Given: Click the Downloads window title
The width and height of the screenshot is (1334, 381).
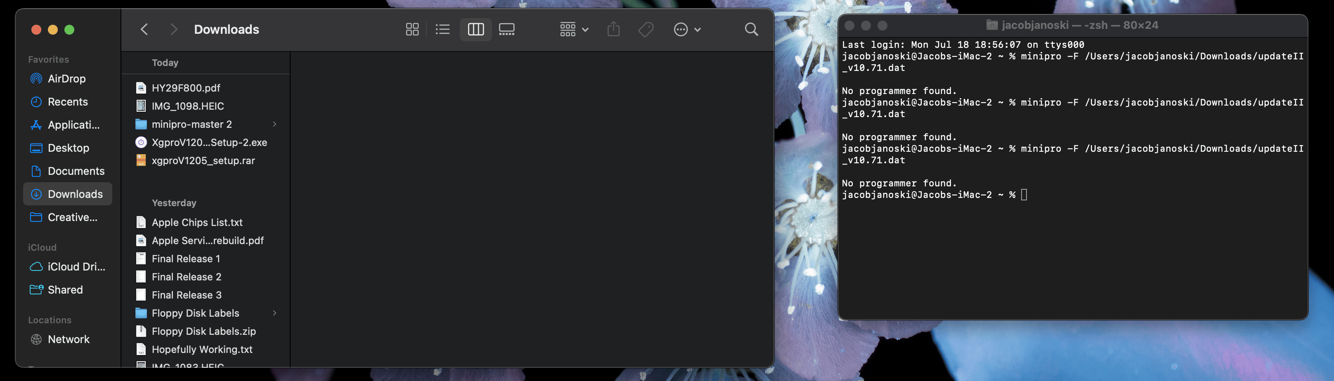Looking at the screenshot, I should (x=226, y=30).
